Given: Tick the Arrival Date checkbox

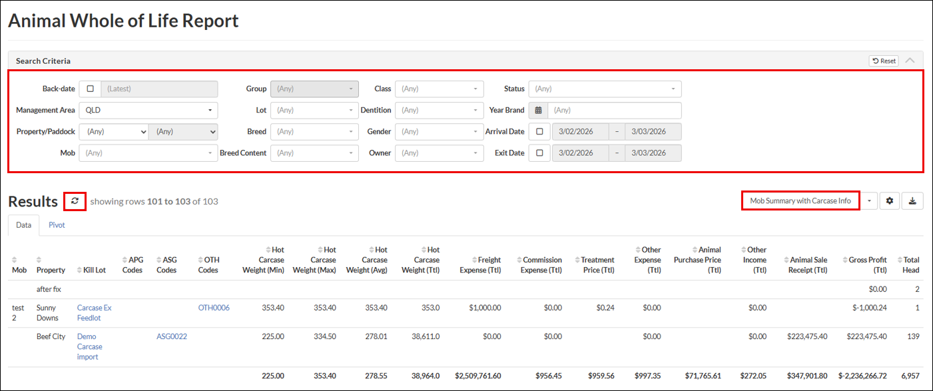Looking at the screenshot, I should tap(539, 132).
